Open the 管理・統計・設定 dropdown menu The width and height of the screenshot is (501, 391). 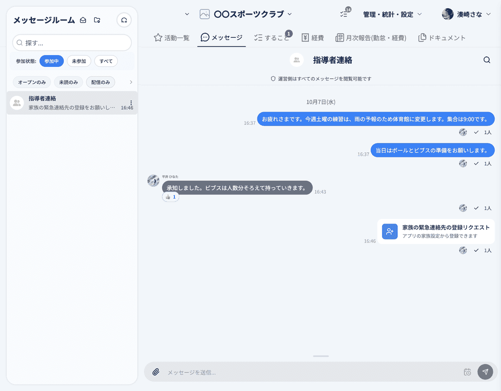pos(392,15)
